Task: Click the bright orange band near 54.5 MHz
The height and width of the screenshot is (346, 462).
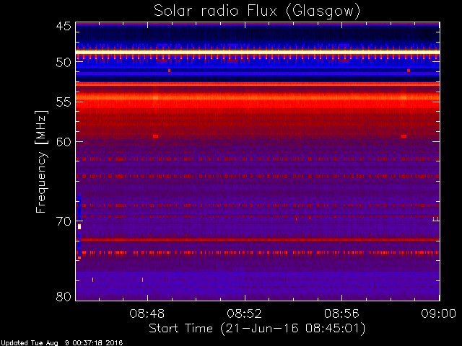Action: [x=258, y=97]
